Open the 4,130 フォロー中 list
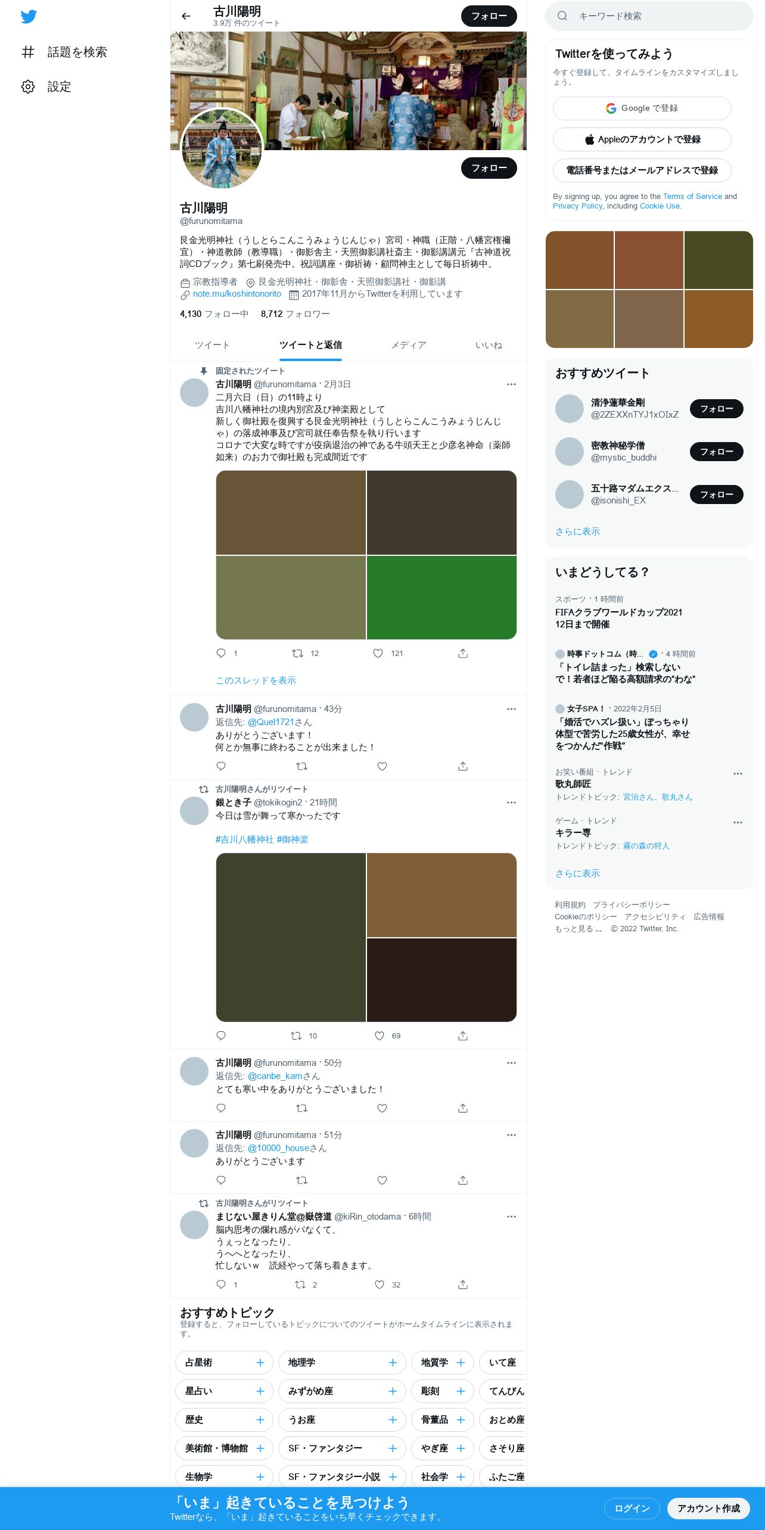This screenshot has height=1530, width=765. click(214, 314)
